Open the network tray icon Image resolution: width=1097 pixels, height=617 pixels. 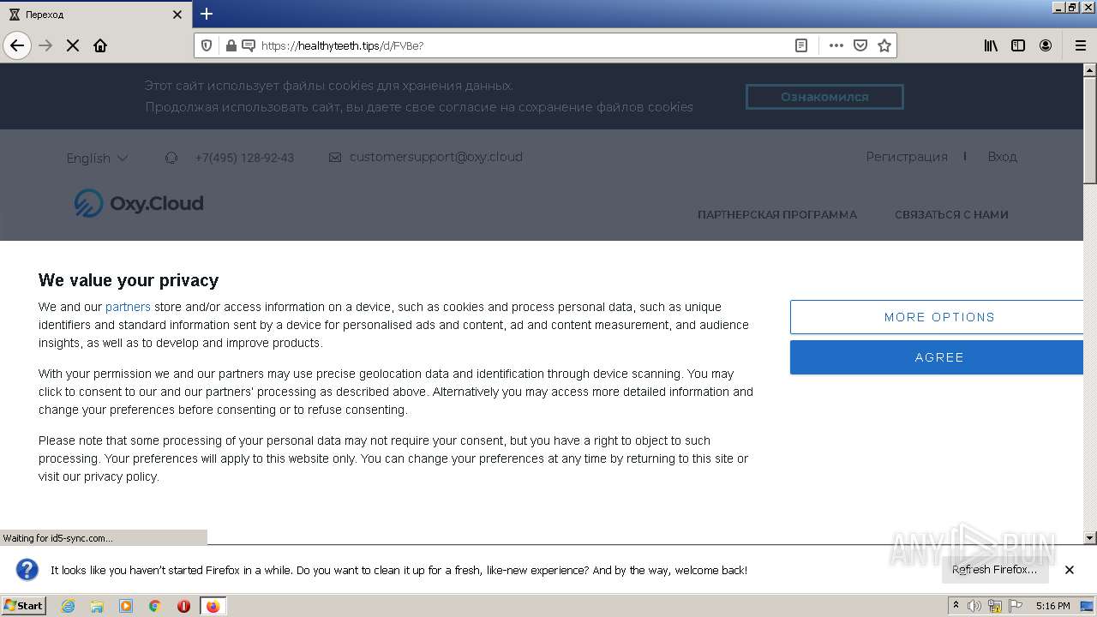pyautogui.click(x=995, y=606)
